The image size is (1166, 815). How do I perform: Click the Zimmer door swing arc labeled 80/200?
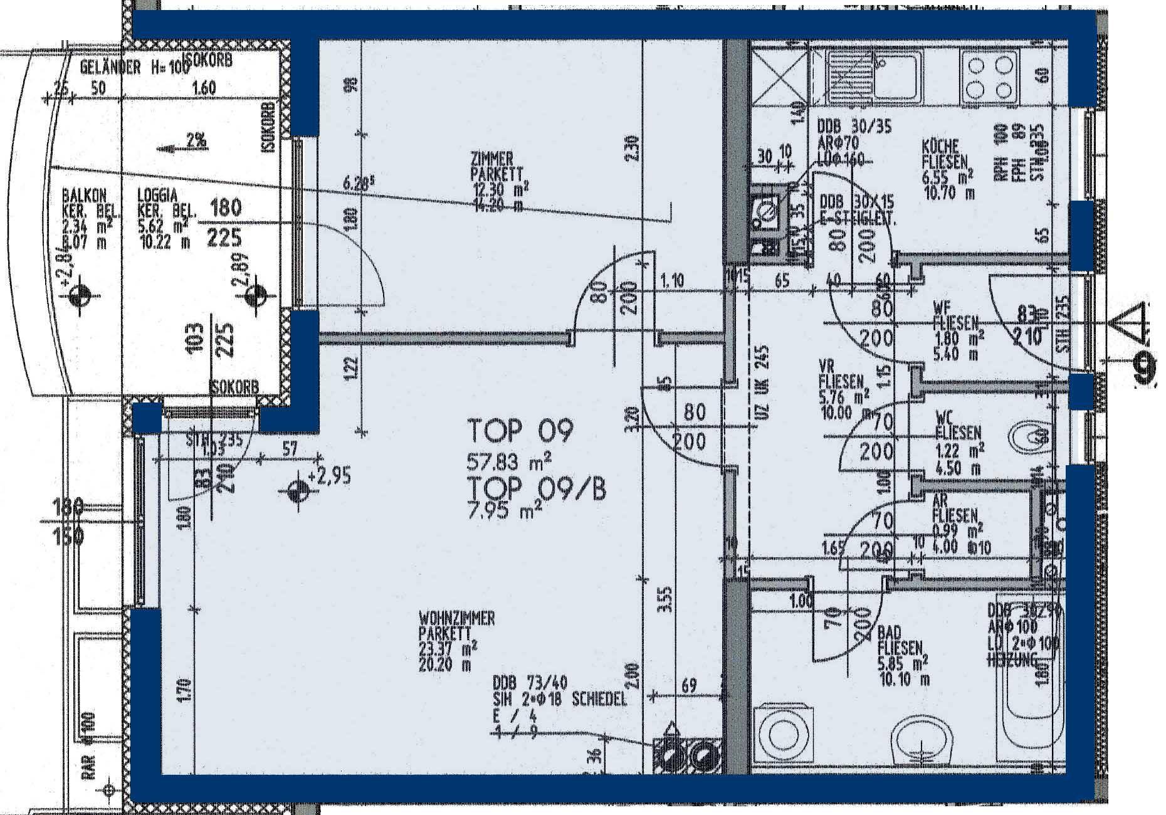pos(616,290)
